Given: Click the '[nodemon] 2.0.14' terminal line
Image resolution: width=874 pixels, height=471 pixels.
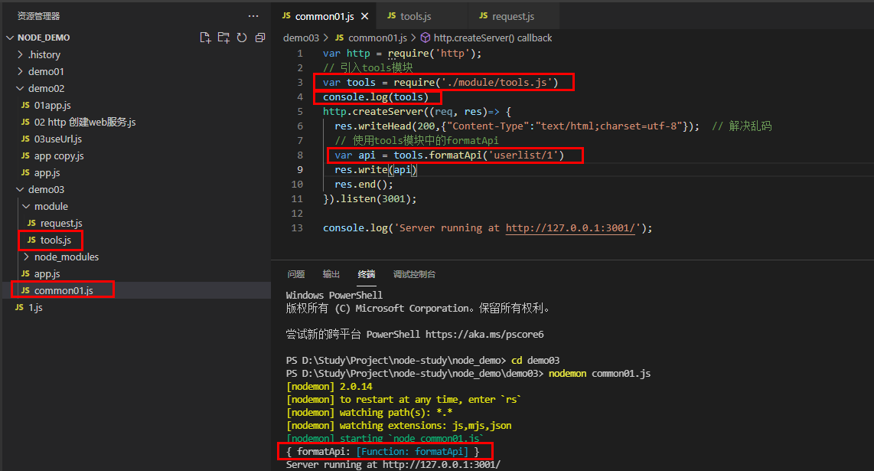Looking at the screenshot, I should pyautogui.click(x=329, y=386).
